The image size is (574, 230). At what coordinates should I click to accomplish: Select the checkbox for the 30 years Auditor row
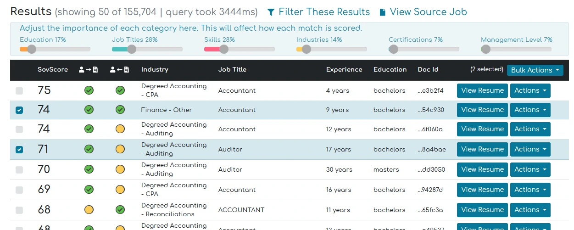coord(19,170)
